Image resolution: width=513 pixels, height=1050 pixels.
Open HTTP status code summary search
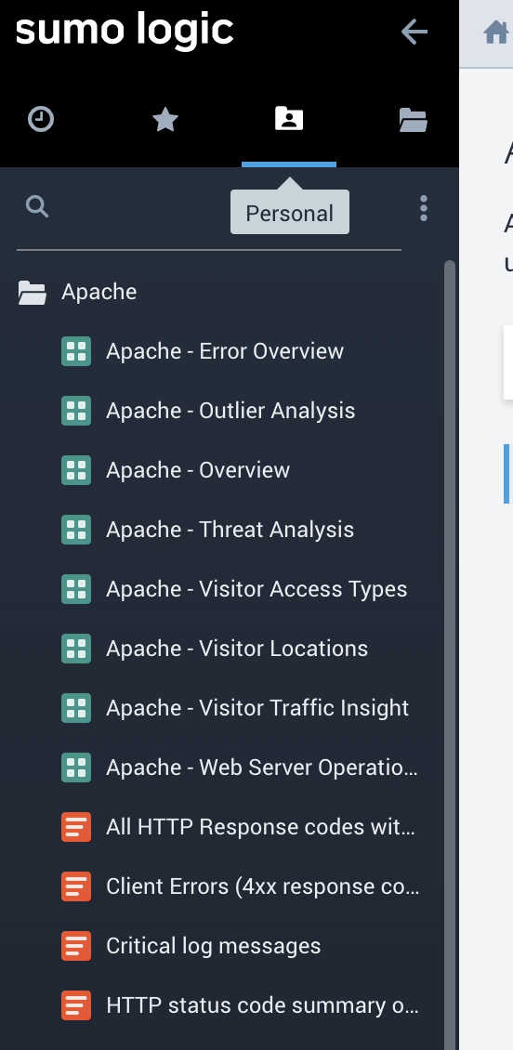click(x=262, y=1005)
